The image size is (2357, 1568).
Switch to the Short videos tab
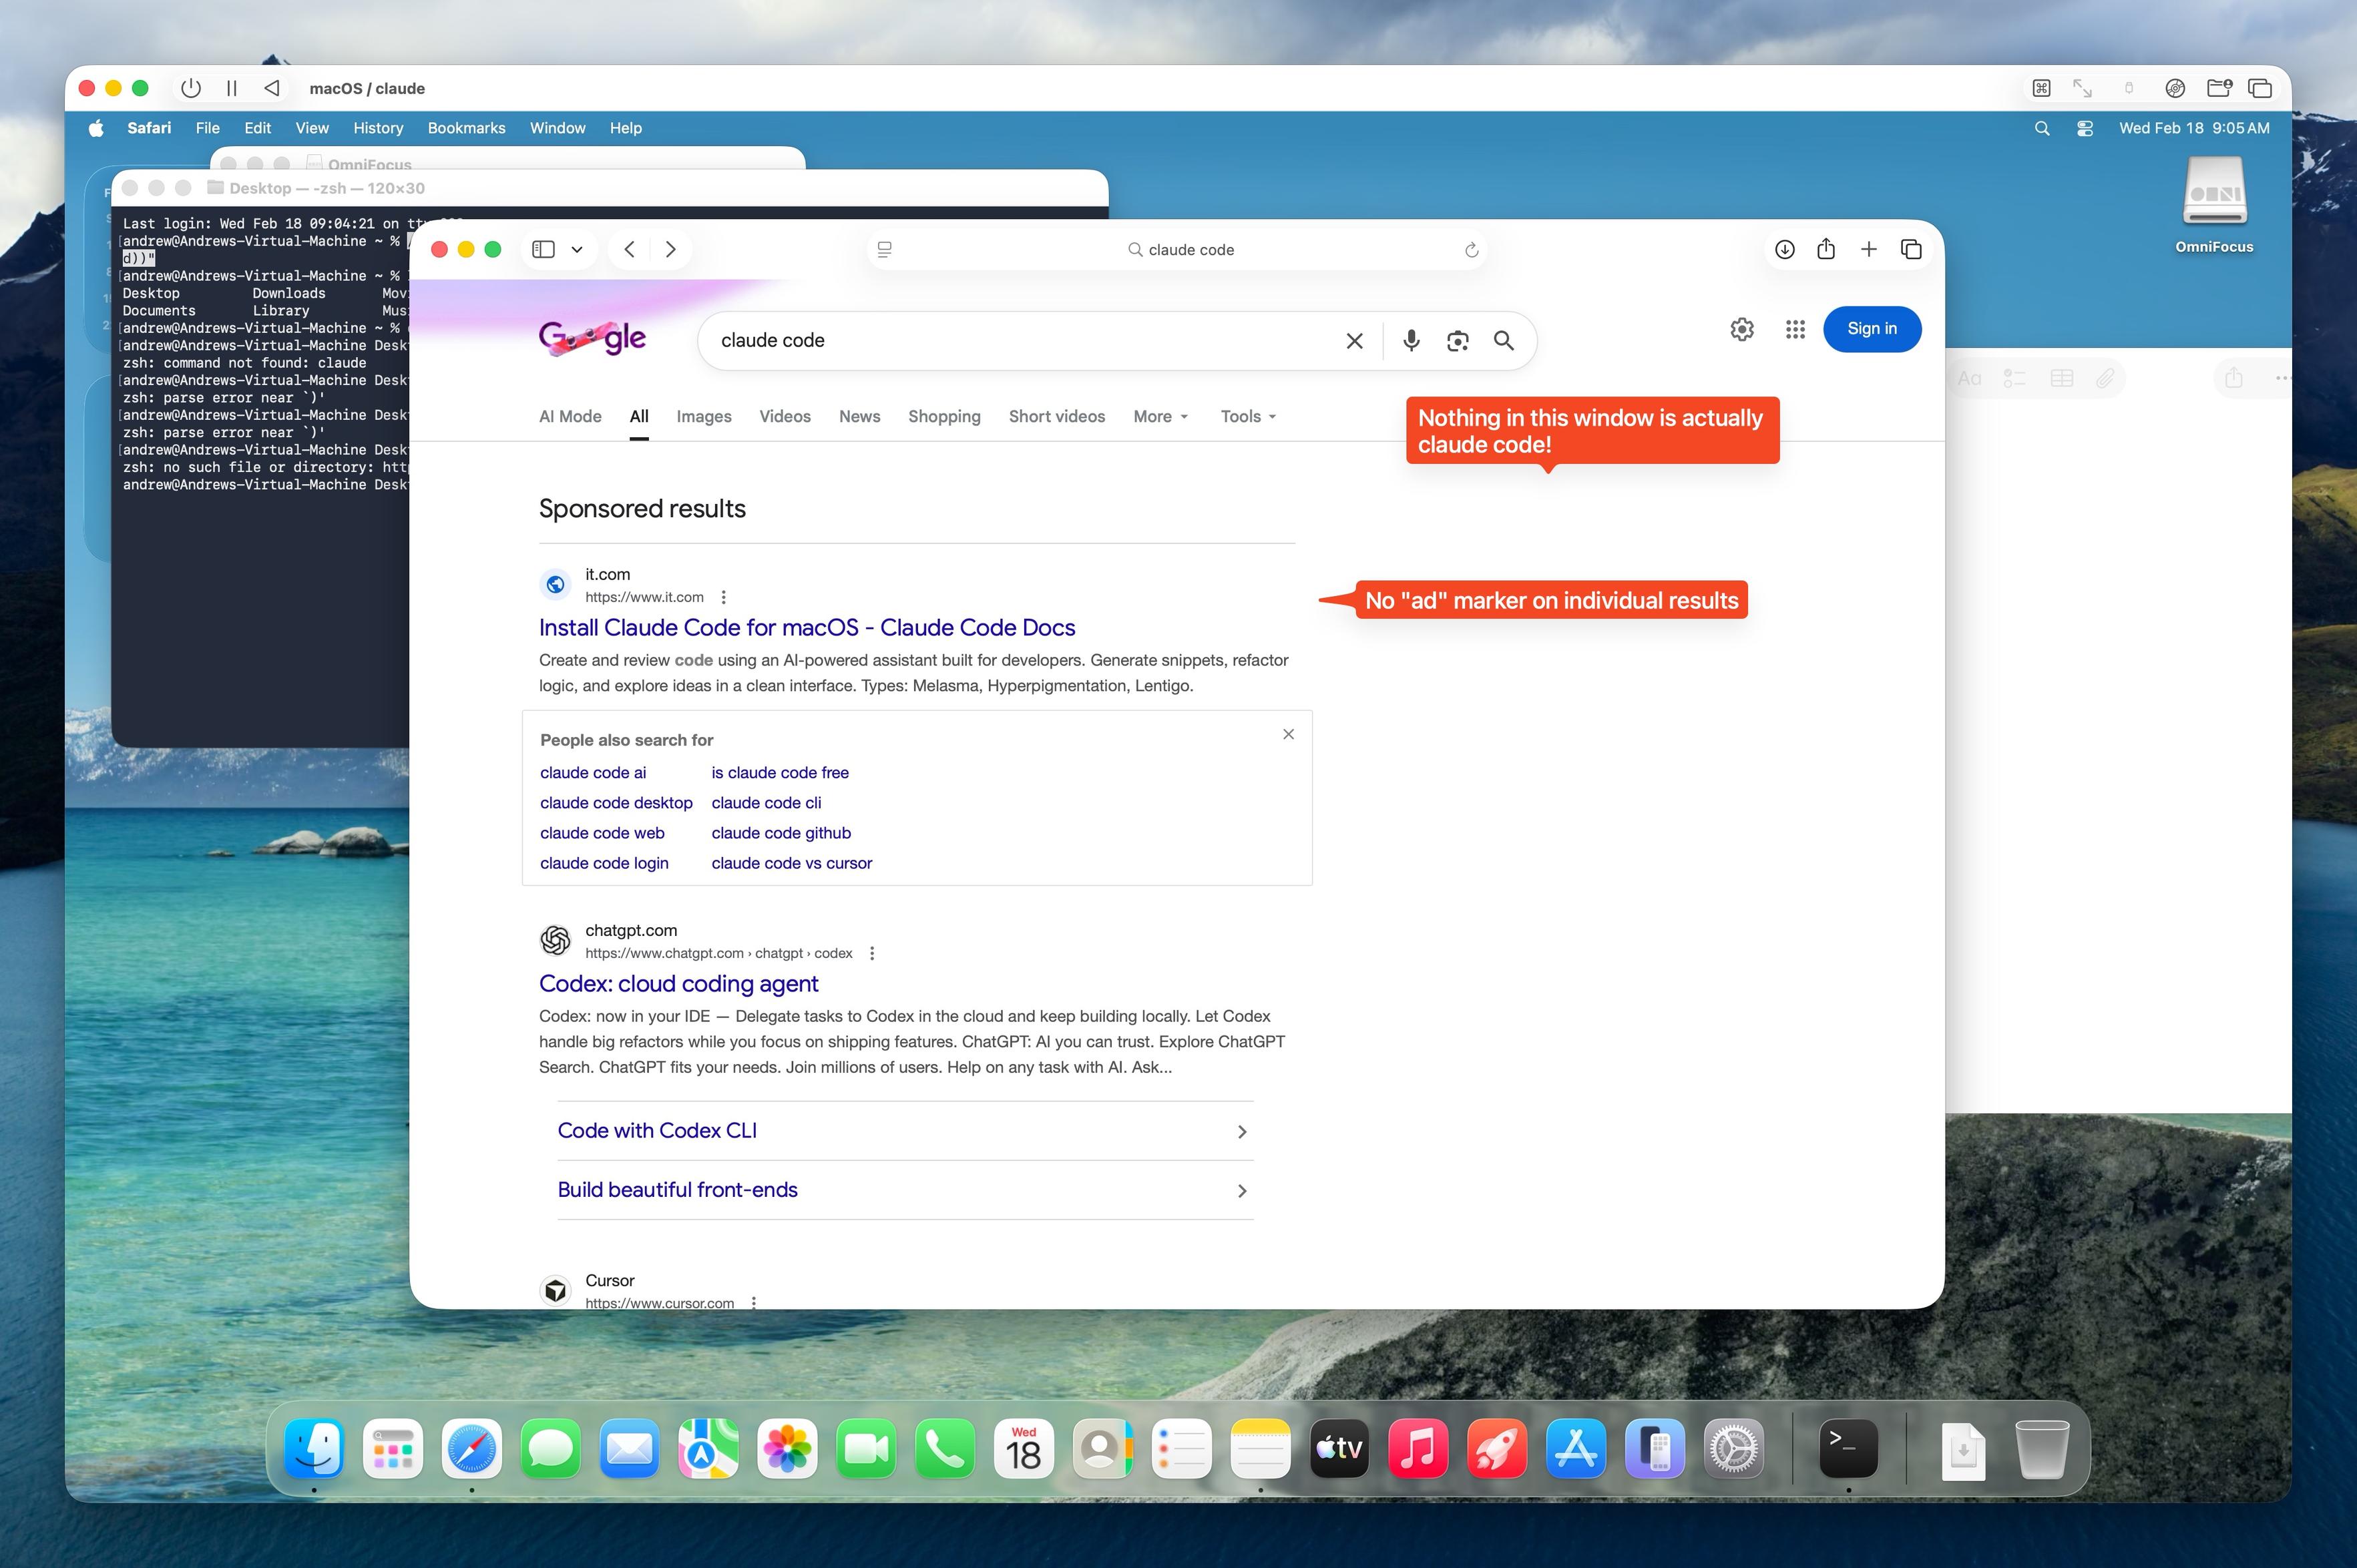point(1057,416)
